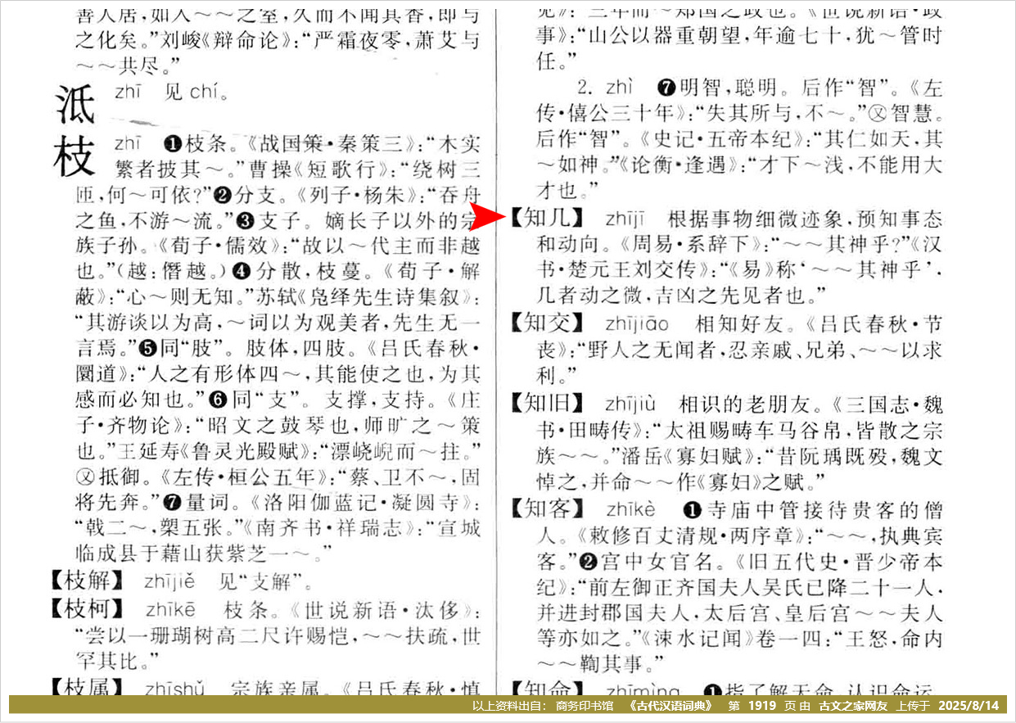Click page number 1919 in footer
The height and width of the screenshot is (723, 1016).
click(x=763, y=706)
